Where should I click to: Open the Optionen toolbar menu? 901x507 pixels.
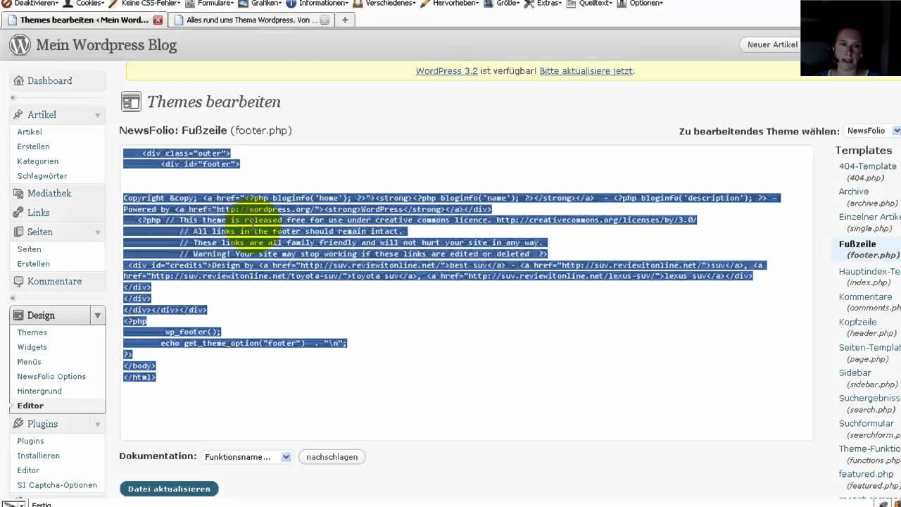click(641, 3)
